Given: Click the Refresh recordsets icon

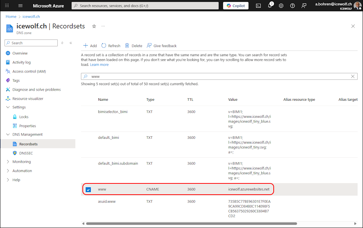Looking at the screenshot, I should tap(104, 46).
